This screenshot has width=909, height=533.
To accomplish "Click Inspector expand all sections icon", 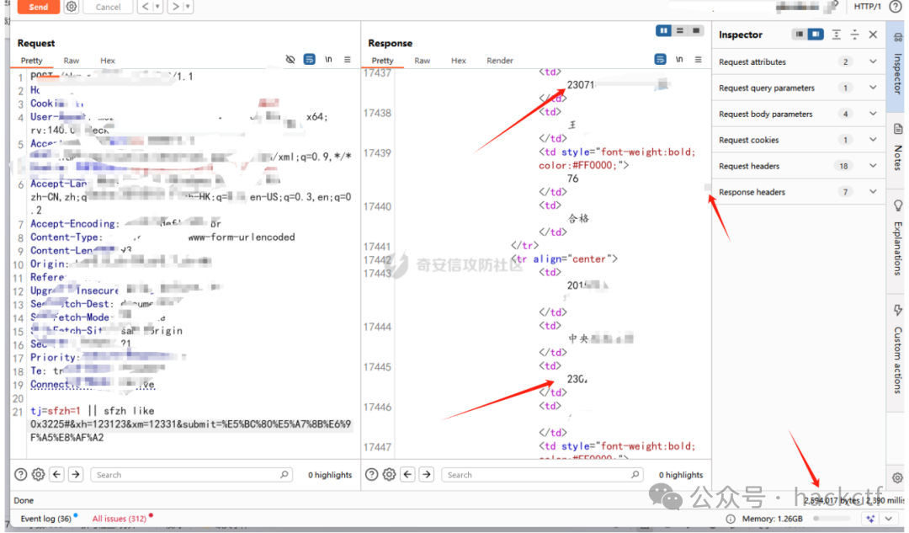I will [836, 35].
